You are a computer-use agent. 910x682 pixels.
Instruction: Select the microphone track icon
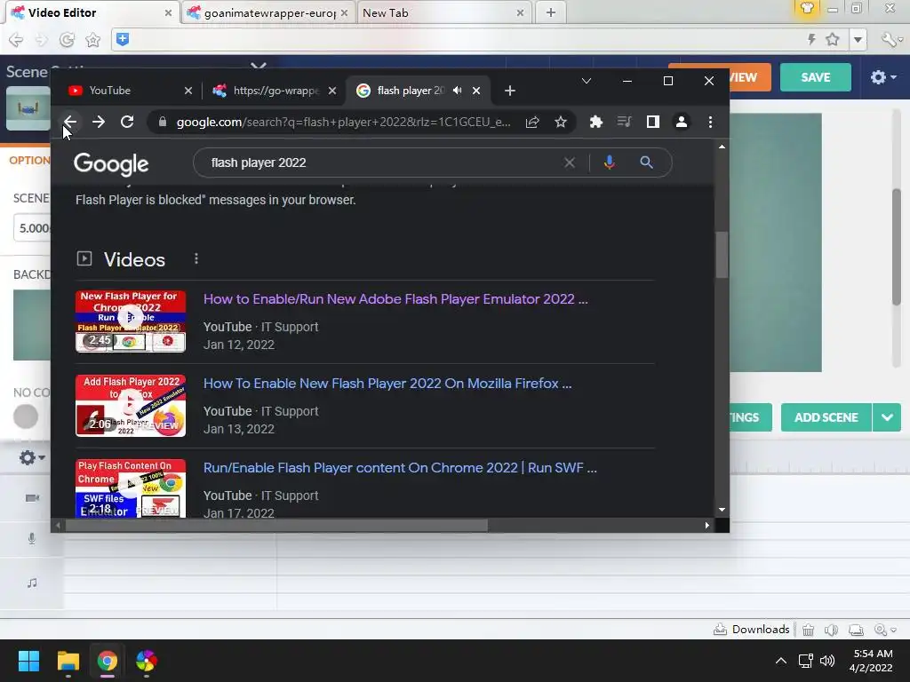(x=32, y=539)
